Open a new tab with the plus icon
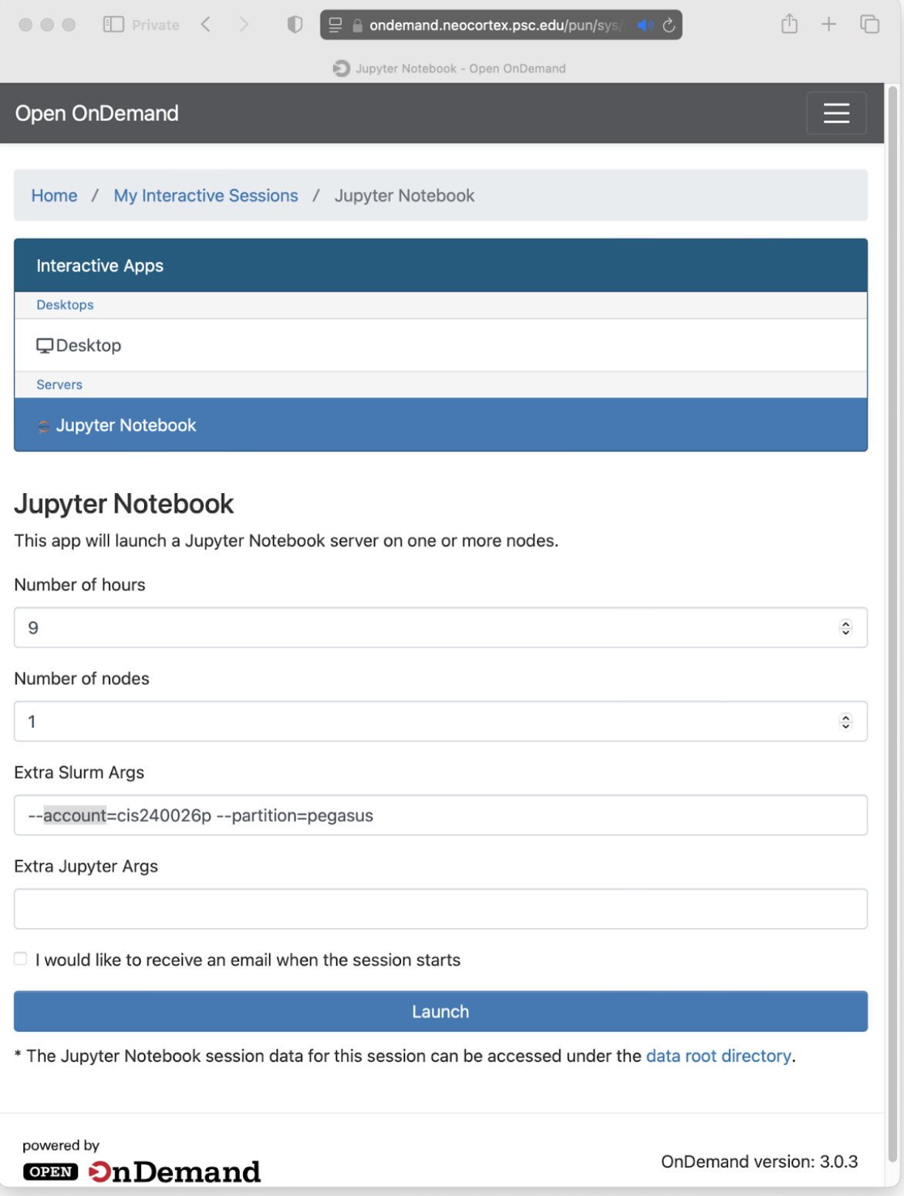This screenshot has width=904, height=1196. coord(828,25)
